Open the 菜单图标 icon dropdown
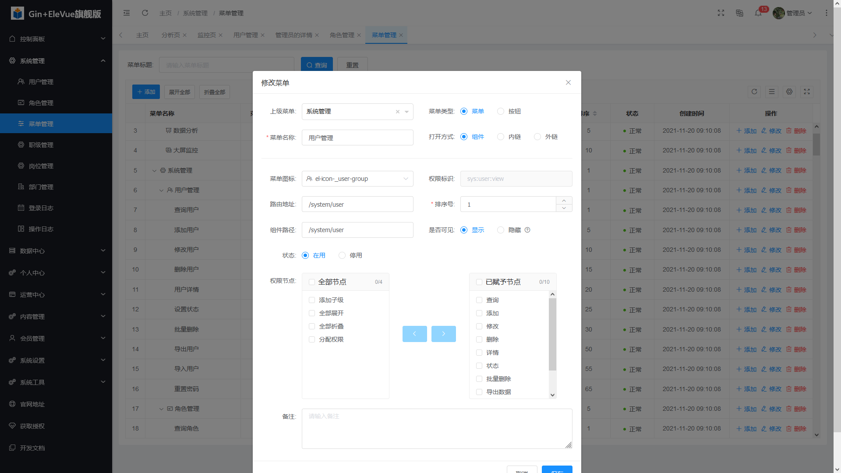The height and width of the screenshot is (473, 841). [x=357, y=179]
